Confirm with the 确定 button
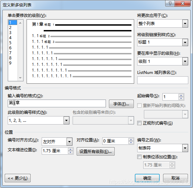The width and height of the screenshot is (193, 188). [147, 178]
